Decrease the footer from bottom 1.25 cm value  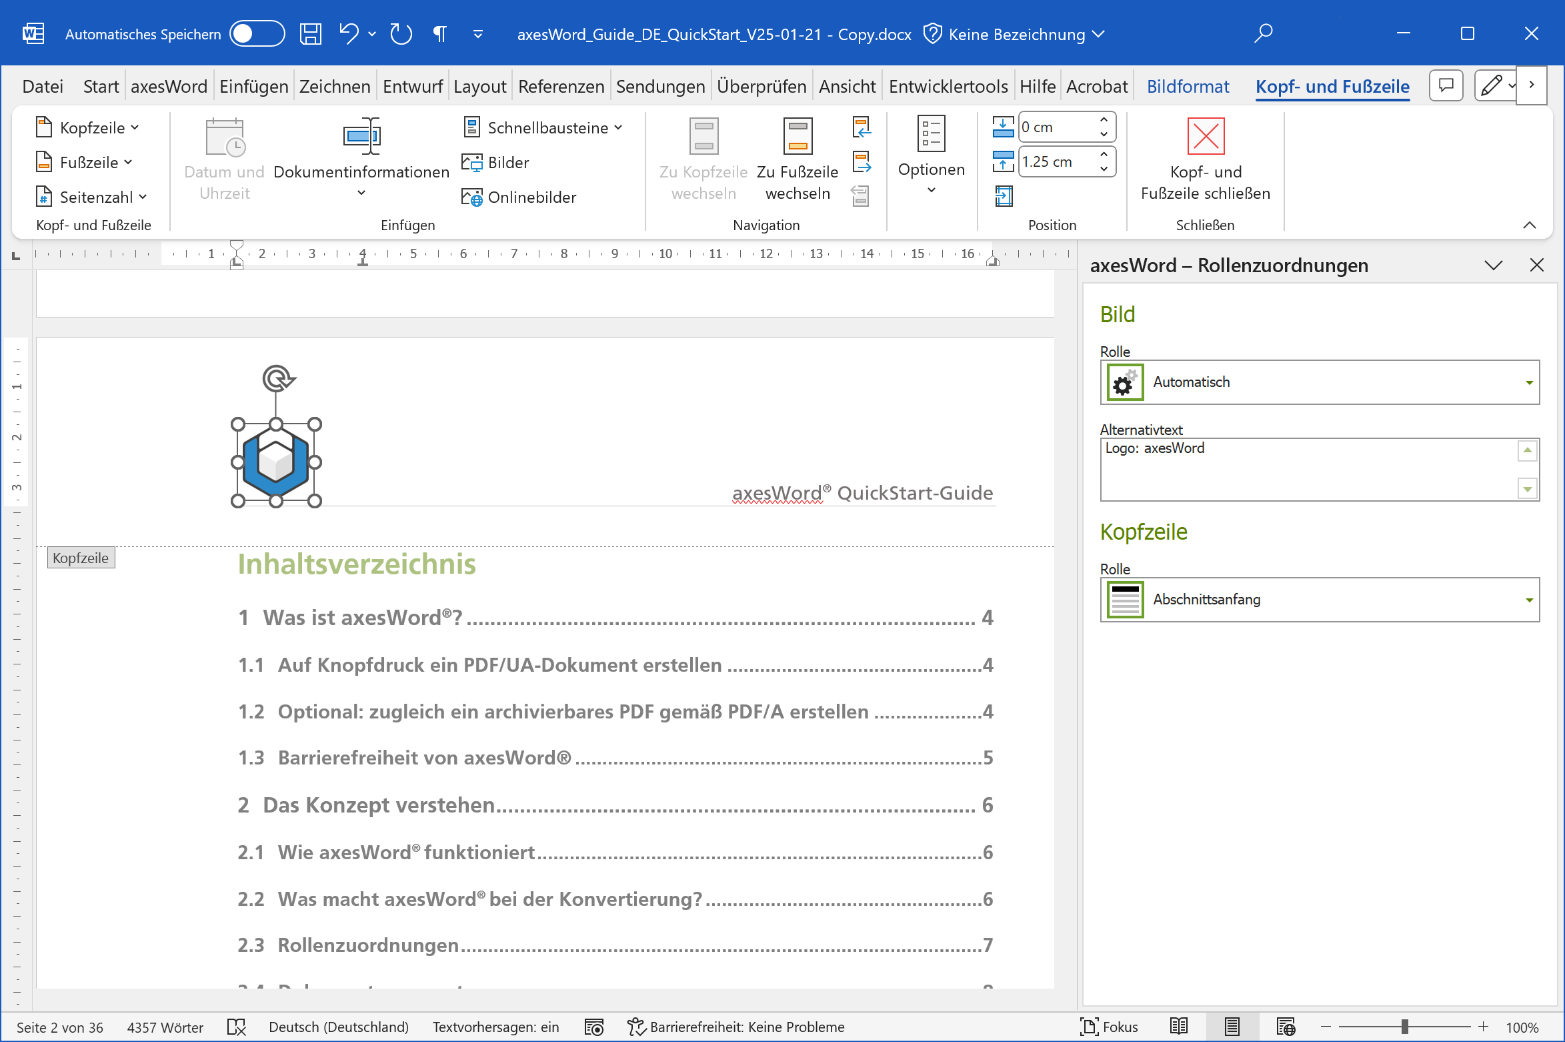(1104, 169)
